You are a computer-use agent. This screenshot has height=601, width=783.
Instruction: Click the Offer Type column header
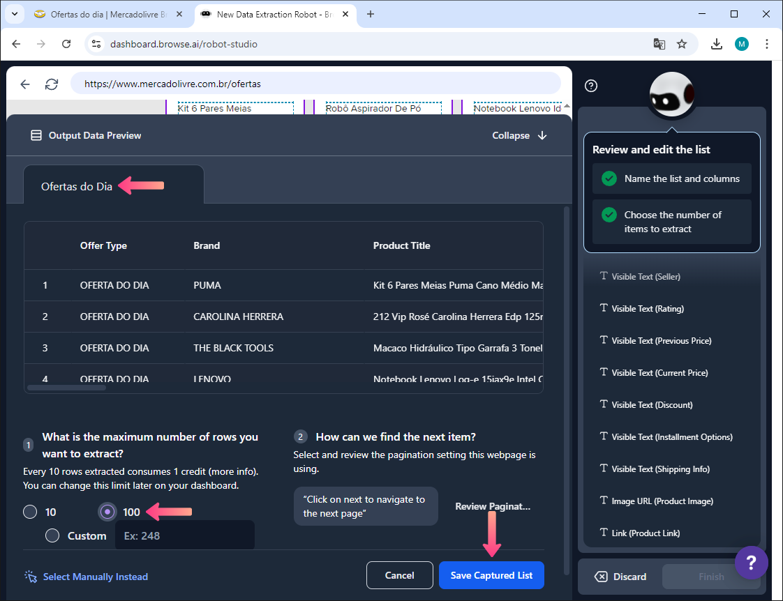(103, 245)
